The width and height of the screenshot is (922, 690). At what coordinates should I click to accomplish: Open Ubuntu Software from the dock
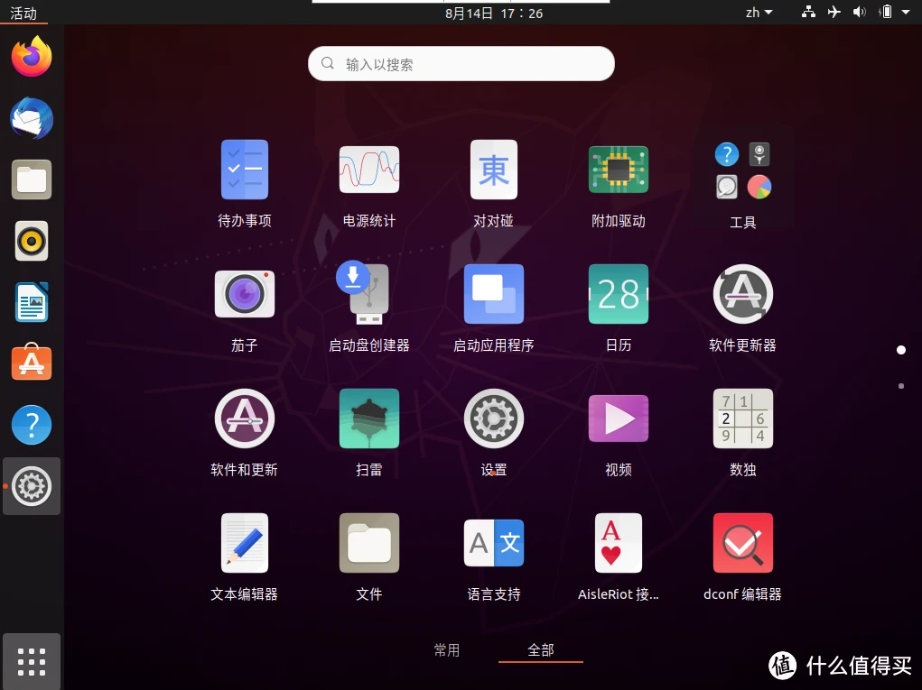pyautogui.click(x=32, y=363)
